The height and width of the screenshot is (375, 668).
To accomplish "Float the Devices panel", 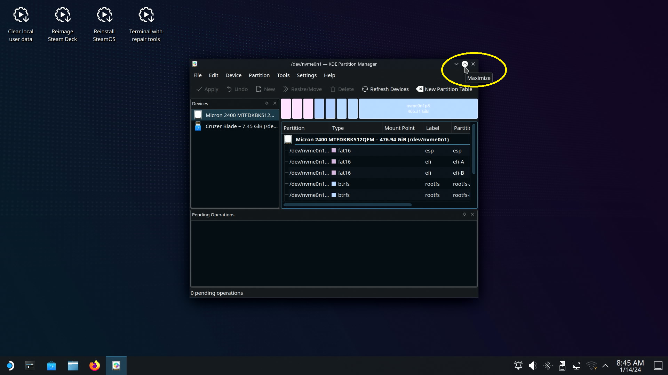I will pos(267,103).
